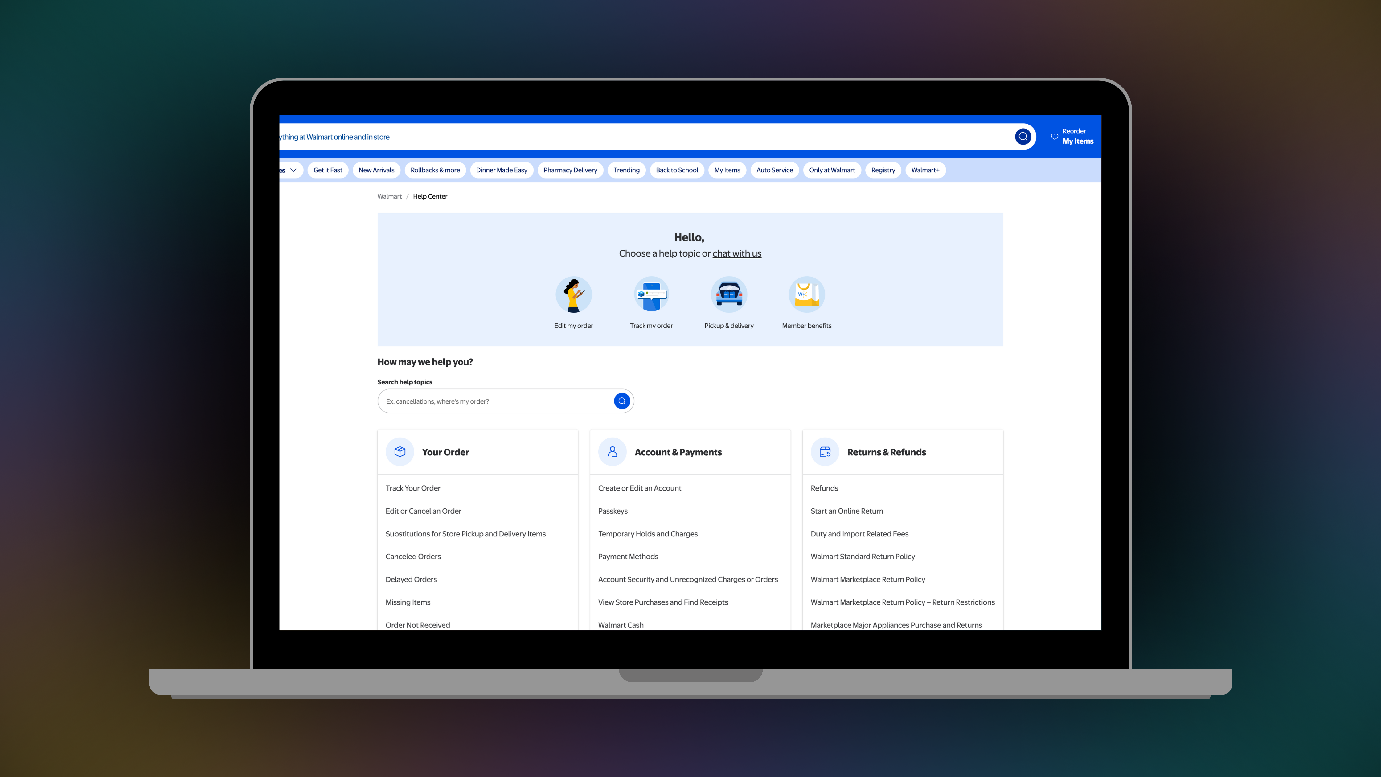This screenshot has width=1381, height=777.
Task: Select the Back to School nav pill
Action: (x=677, y=170)
